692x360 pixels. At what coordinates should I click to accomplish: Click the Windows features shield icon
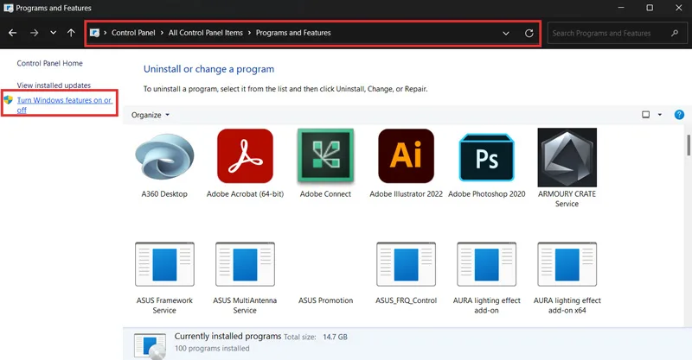pos(9,100)
